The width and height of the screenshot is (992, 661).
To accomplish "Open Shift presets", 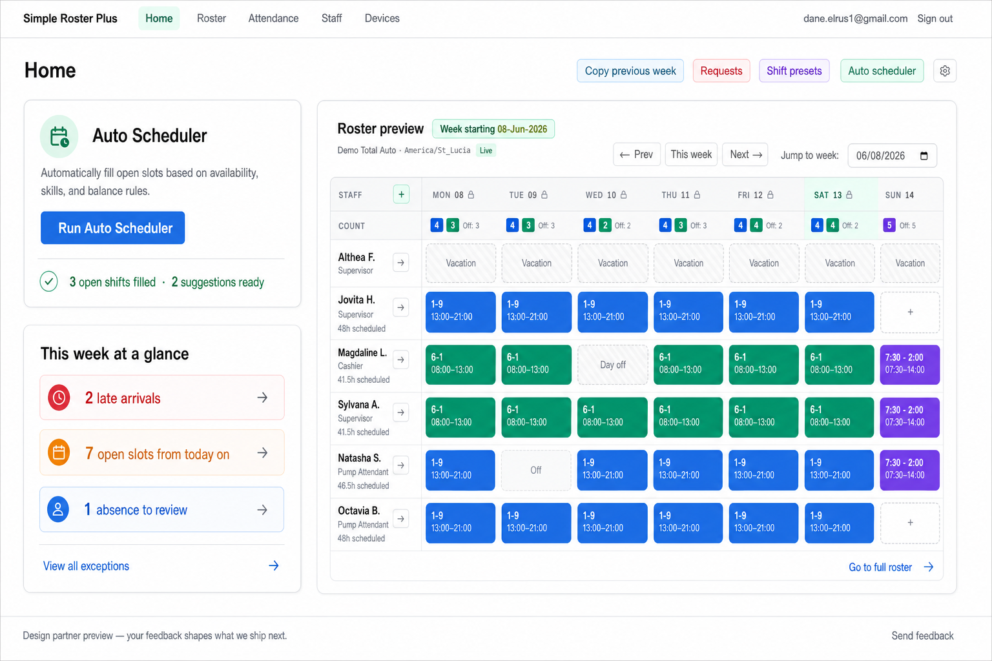I will click(794, 71).
